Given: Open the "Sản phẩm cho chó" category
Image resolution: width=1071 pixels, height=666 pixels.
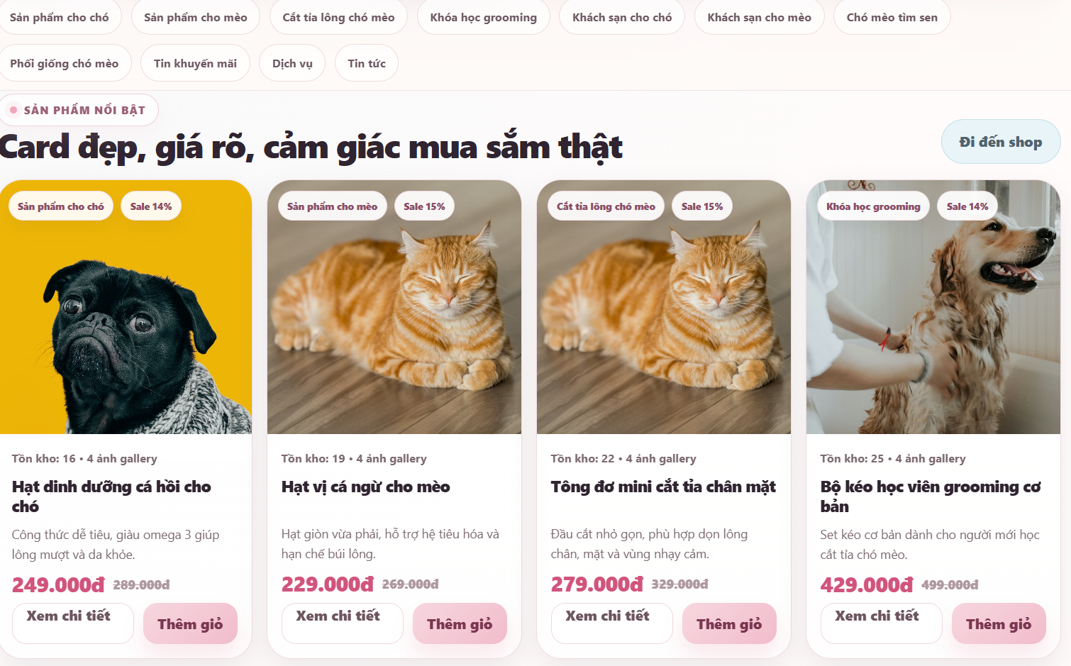Looking at the screenshot, I should [61, 17].
